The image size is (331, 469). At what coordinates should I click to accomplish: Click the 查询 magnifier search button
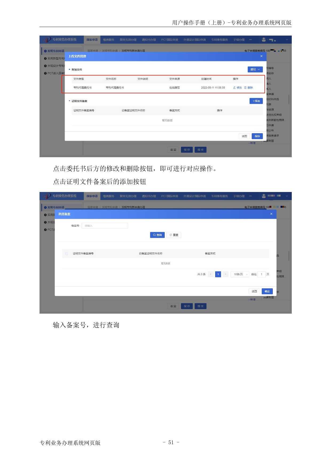[157, 235]
